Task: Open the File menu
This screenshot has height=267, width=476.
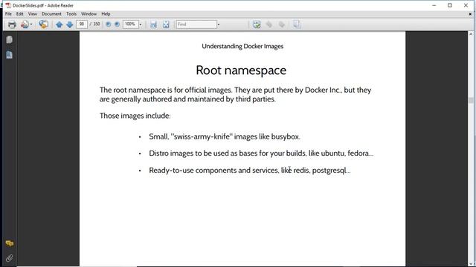Action: tap(8, 14)
